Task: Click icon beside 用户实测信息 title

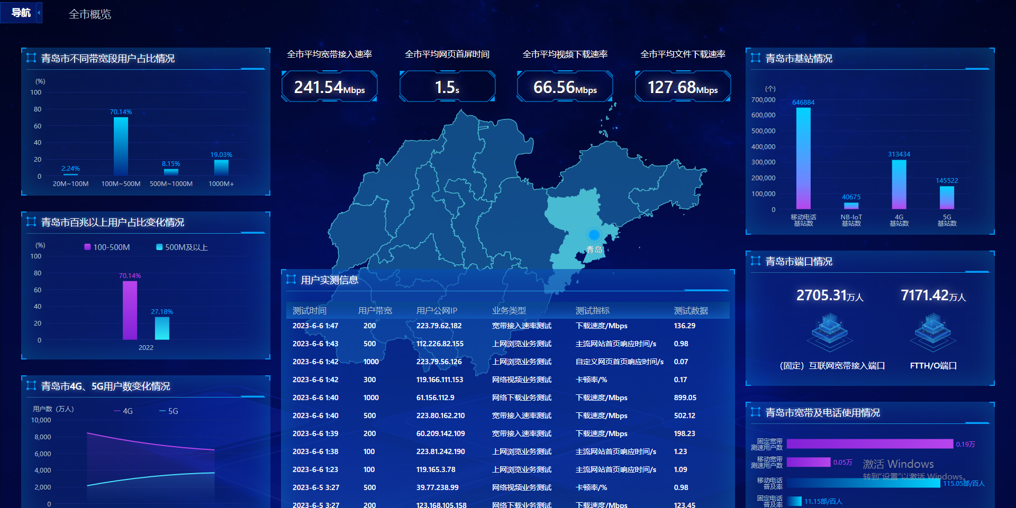Action: coord(291,280)
